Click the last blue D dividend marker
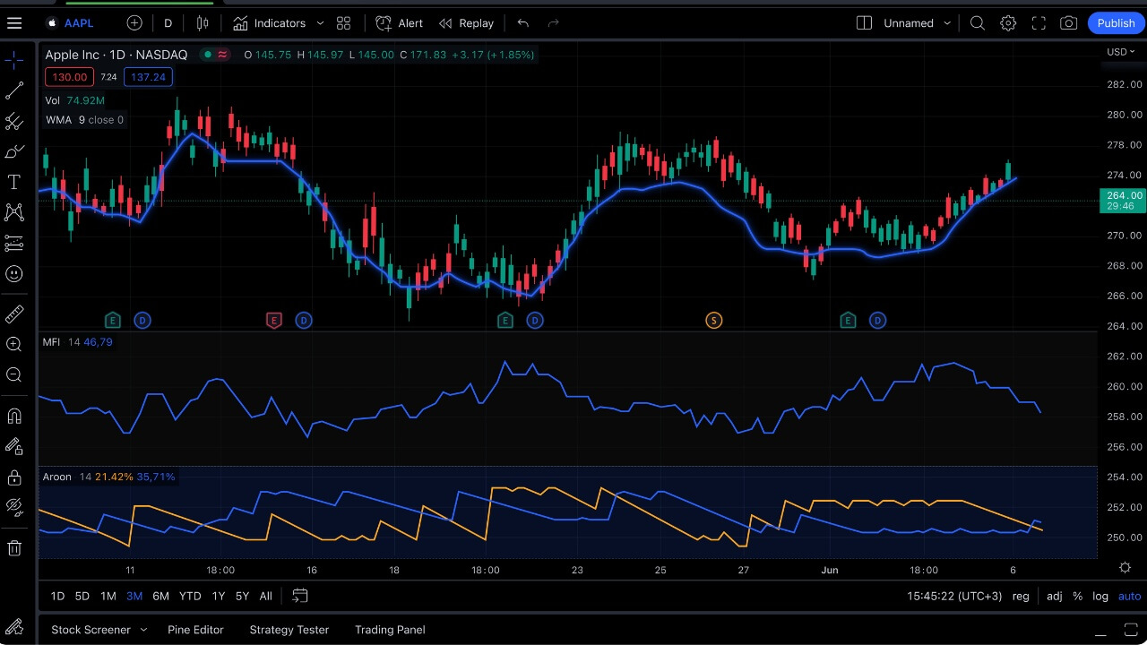1147x645 pixels. coord(877,321)
